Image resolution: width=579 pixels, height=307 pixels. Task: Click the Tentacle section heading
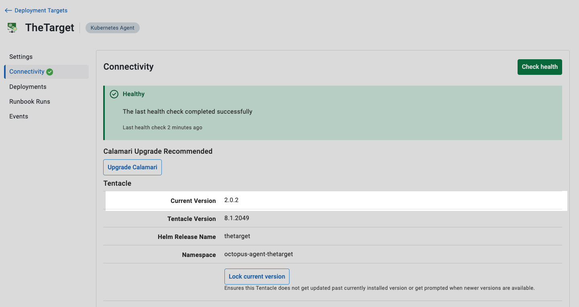pyautogui.click(x=117, y=183)
